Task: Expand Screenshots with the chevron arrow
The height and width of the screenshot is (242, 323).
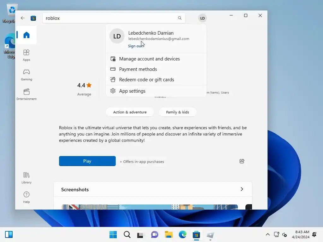Action: (x=242, y=189)
